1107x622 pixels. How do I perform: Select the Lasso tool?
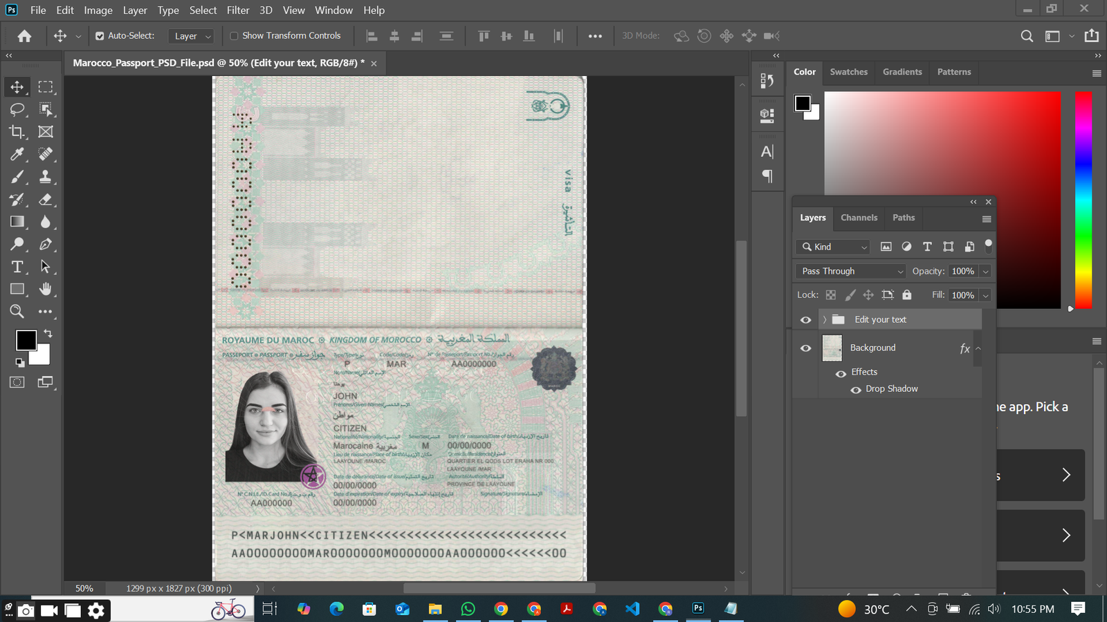[x=17, y=109]
